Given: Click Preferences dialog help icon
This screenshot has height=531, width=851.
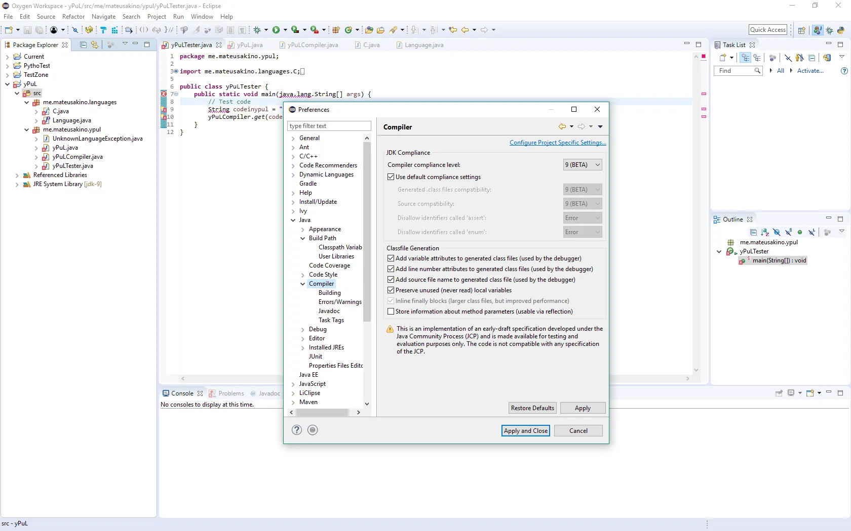Looking at the screenshot, I should point(297,430).
